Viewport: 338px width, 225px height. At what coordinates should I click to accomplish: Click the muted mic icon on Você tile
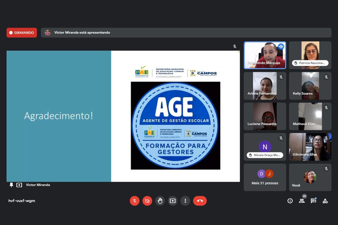pos(326,169)
